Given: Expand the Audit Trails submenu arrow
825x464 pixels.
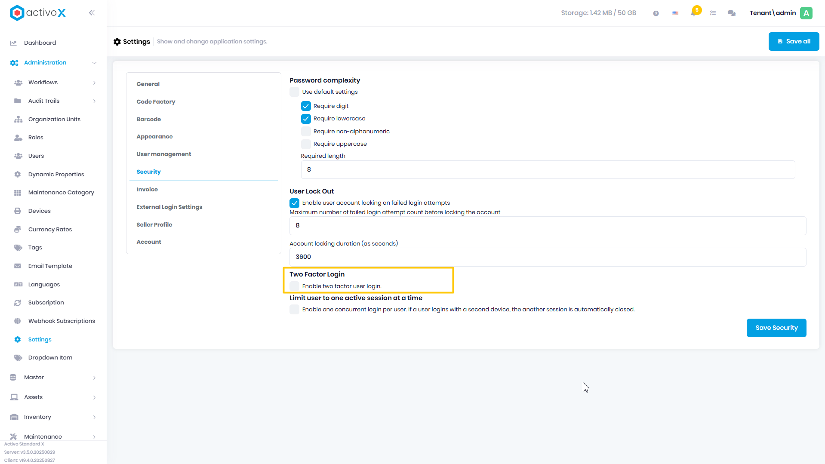Looking at the screenshot, I should tap(94, 101).
